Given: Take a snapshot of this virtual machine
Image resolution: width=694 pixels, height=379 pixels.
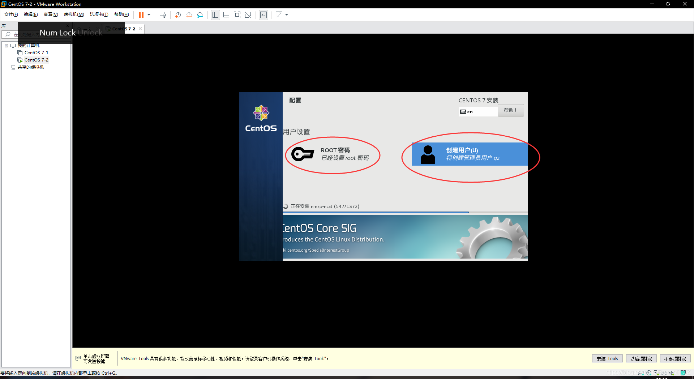Looking at the screenshot, I should (x=178, y=15).
